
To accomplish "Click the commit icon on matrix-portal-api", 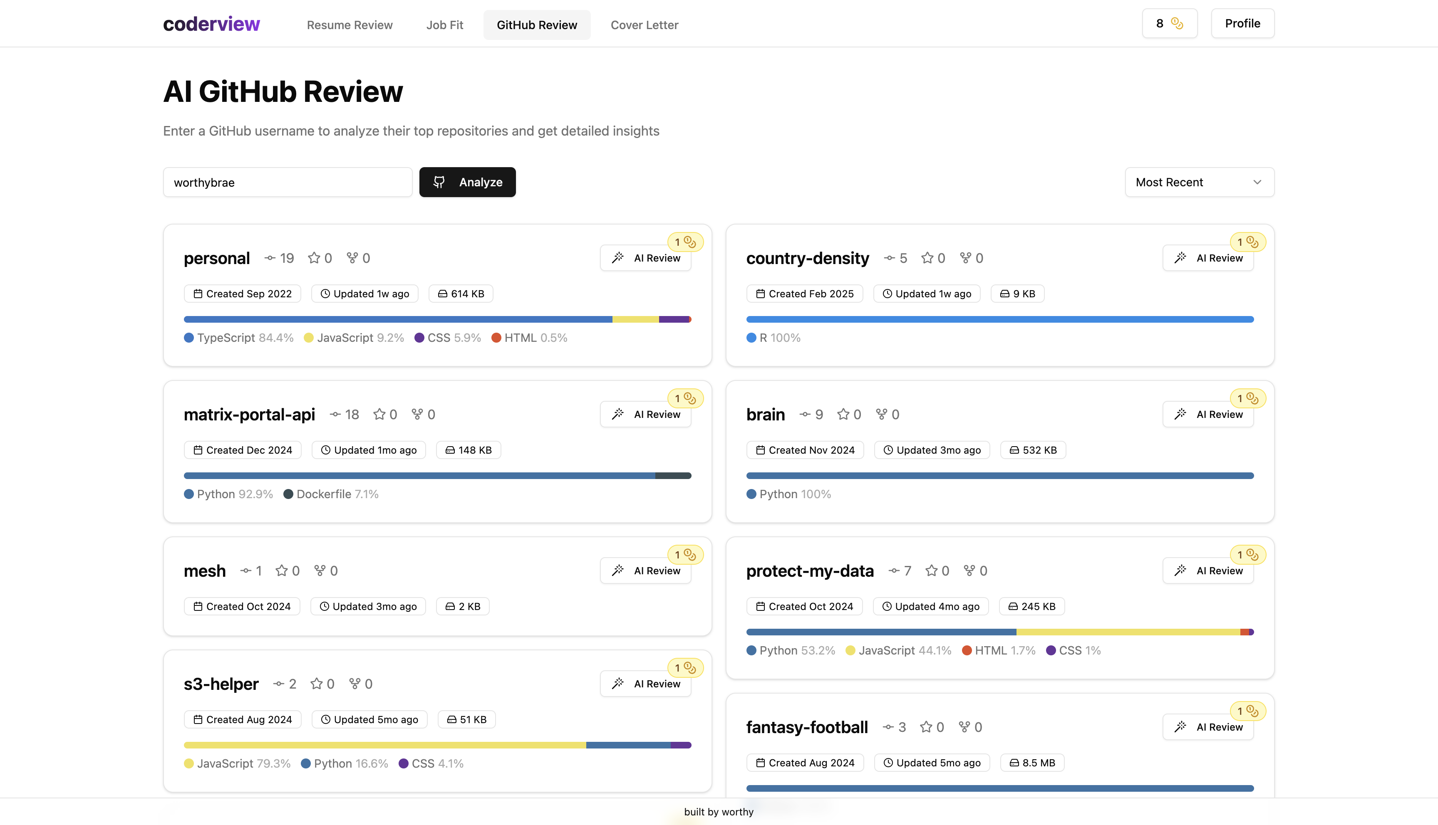I will [335, 414].
